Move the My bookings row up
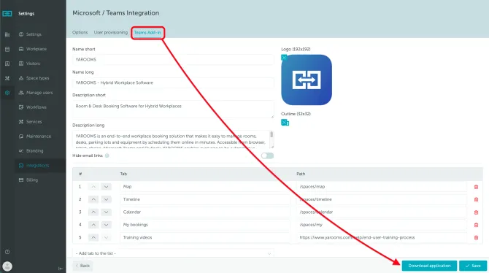 [93, 225]
